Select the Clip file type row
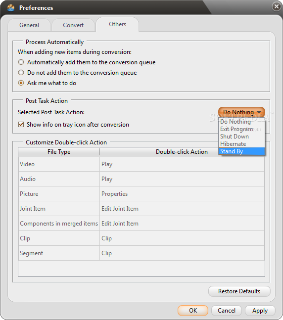This screenshot has width=283, height=320. [59, 238]
